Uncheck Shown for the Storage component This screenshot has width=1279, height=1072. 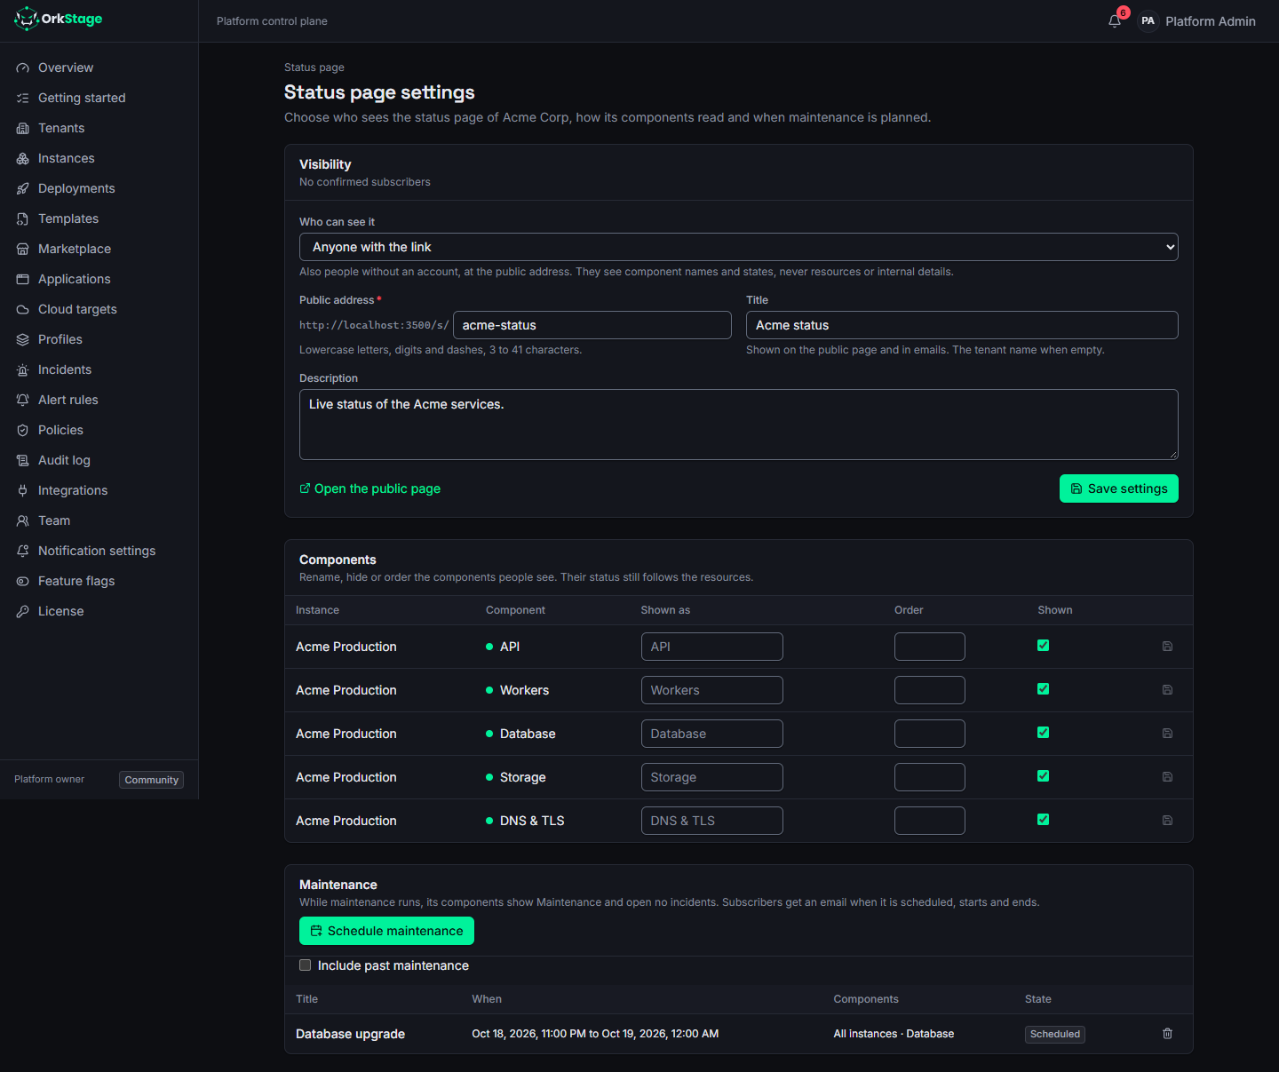click(1044, 776)
